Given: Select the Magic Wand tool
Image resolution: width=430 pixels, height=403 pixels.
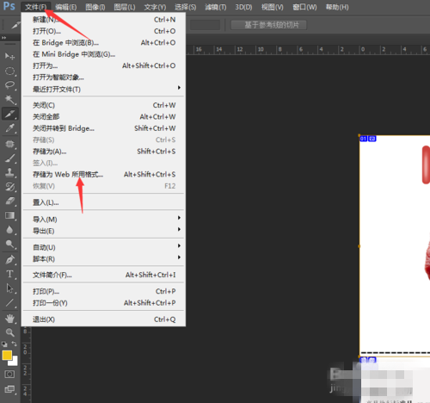Looking at the screenshot, I should 9,100.
